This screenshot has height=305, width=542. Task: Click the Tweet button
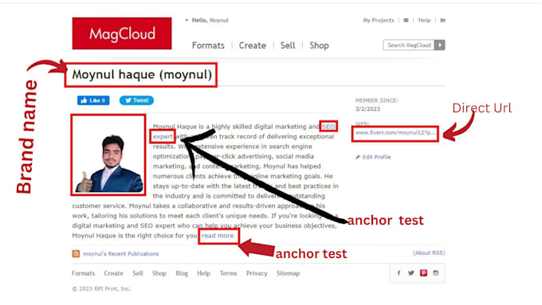136,100
